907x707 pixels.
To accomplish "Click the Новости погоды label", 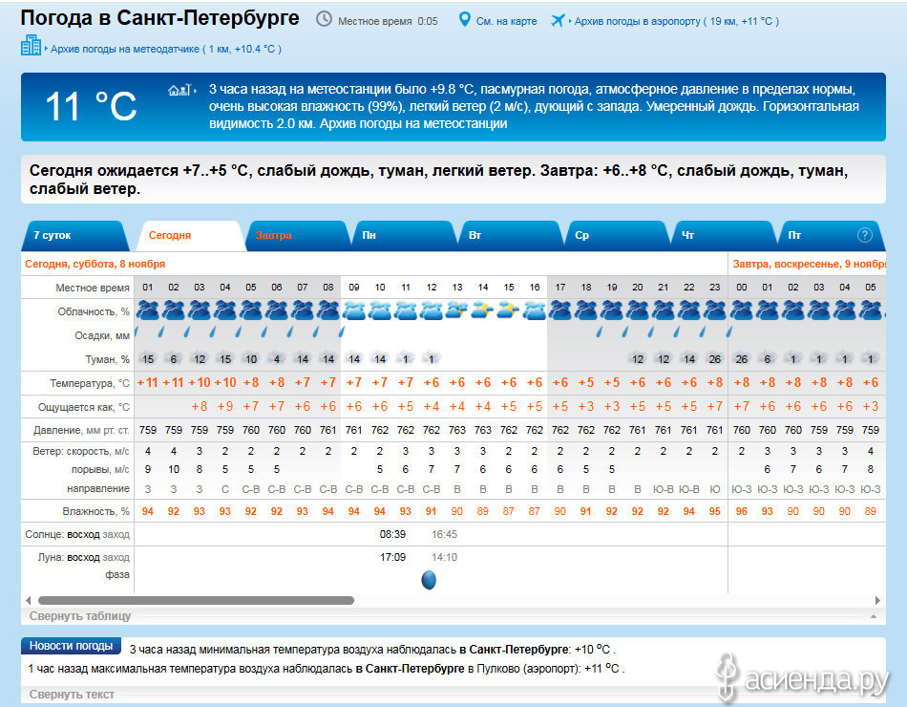I will [x=69, y=646].
